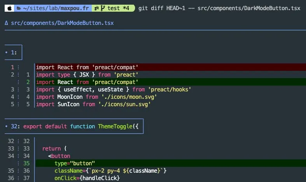Click the className={`px-2 py-4 ${className}`} line
This screenshot has width=306, height=182.
click(110, 171)
